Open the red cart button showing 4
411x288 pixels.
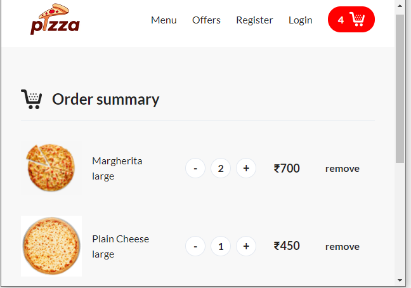pyautogui.click(x=351, y=20)
